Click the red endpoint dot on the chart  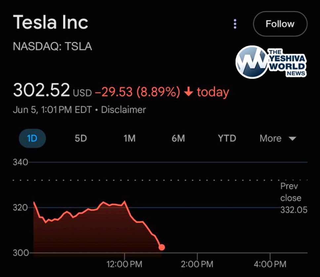pos(162,247)
